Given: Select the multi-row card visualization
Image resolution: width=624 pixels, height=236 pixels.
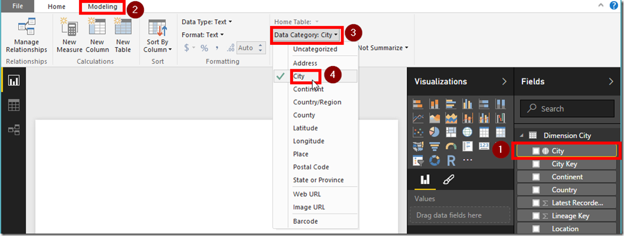Looking at the screenshot, I should coord(467,146).
